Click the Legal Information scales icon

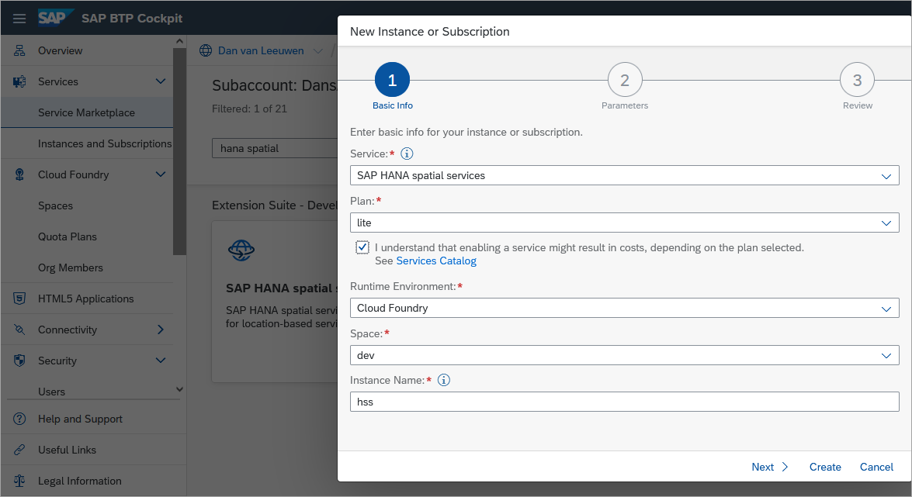pos(19,481)
